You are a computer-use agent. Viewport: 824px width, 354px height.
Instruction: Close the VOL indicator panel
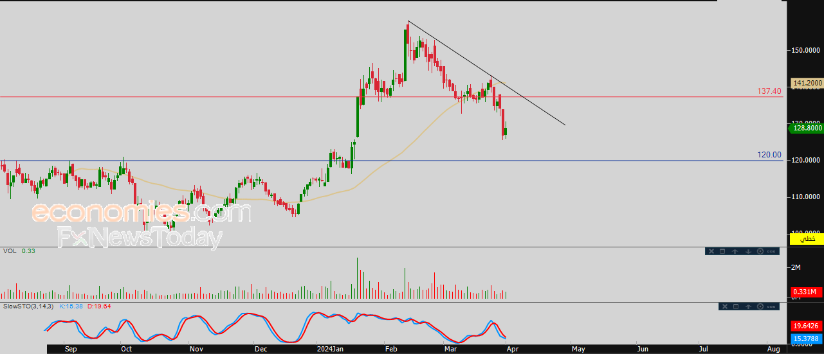point(711,251)
